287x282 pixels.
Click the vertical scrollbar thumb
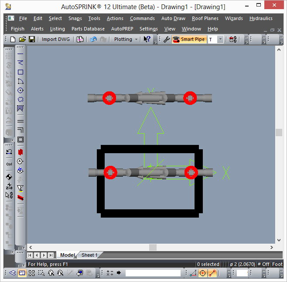(279, 133)
